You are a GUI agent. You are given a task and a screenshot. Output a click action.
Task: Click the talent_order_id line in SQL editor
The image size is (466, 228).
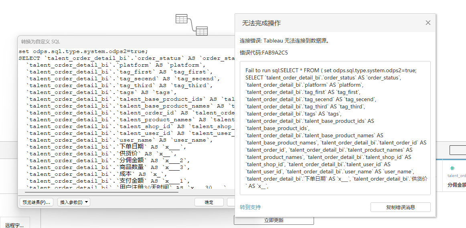pyautogui.click(x=130, y=113)
